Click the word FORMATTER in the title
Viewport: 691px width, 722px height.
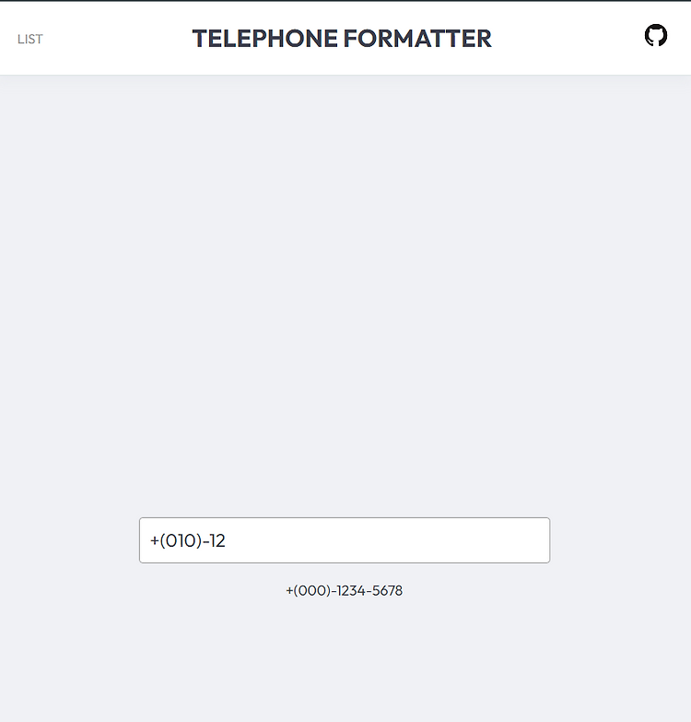tap(417, 38)
